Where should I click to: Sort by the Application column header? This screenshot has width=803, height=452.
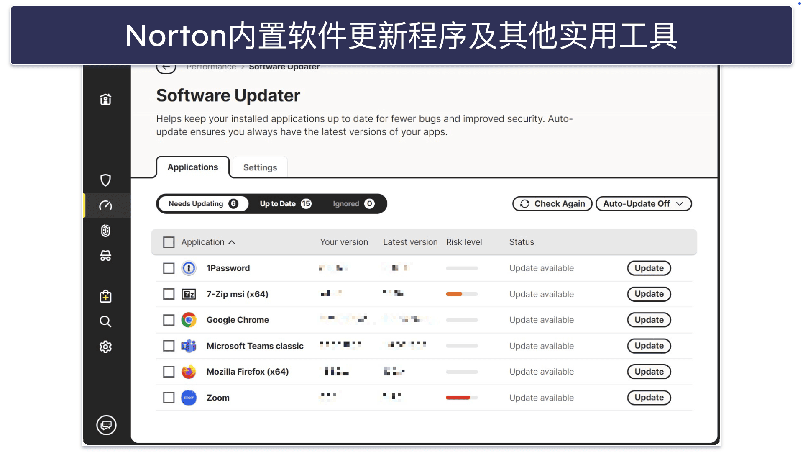click(208, 242)
